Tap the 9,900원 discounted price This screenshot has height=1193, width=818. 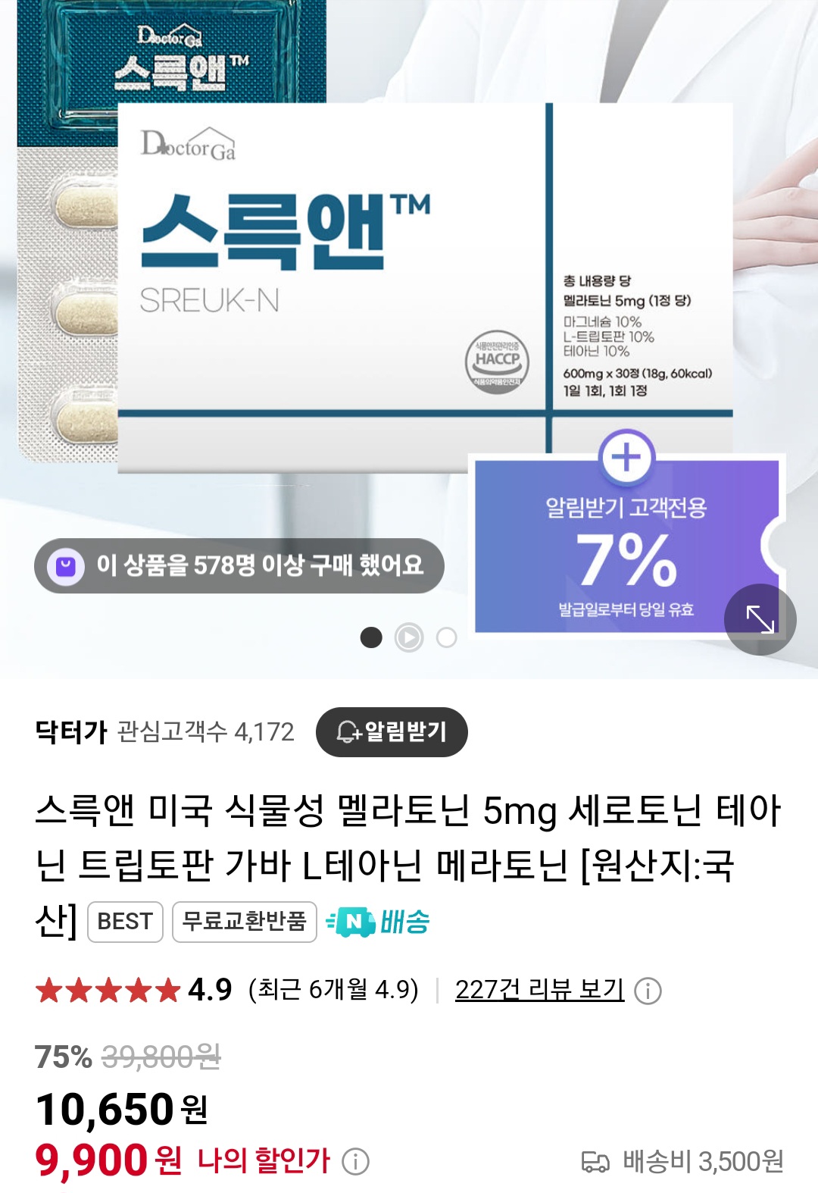(x=108, y=1160)
